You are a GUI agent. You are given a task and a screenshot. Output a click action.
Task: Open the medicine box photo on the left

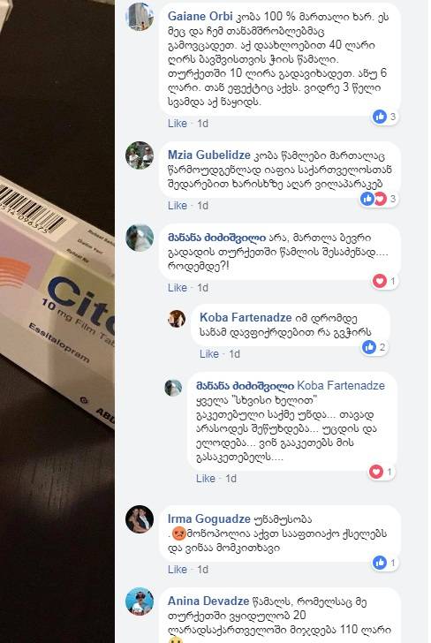(x=57, y=321)
